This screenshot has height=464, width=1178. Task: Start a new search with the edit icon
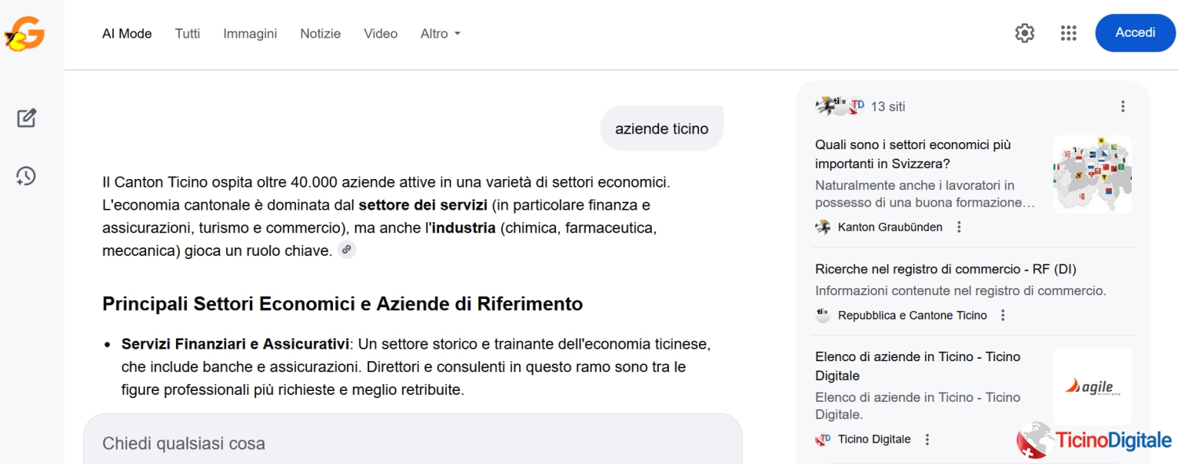[27, 119]
